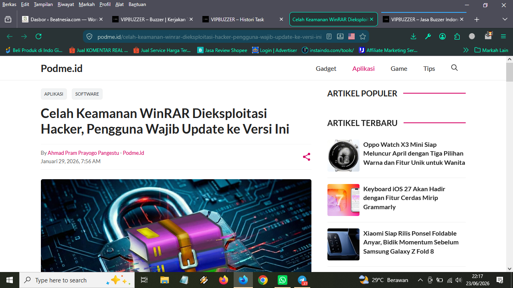Open WhatsApp from the taskbar
This screenshot has height=288, width=513.
point(283,280)
